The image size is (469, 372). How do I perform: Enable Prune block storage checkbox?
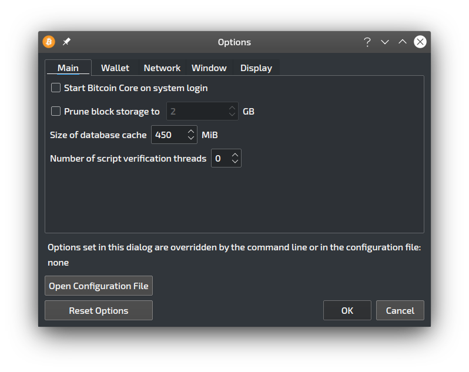click(56, 111)
